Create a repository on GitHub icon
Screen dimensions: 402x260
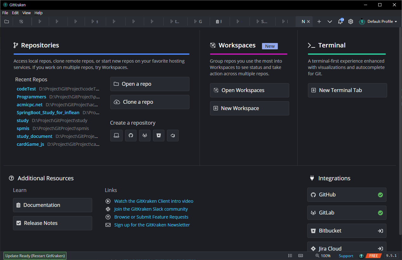[131, 135]
